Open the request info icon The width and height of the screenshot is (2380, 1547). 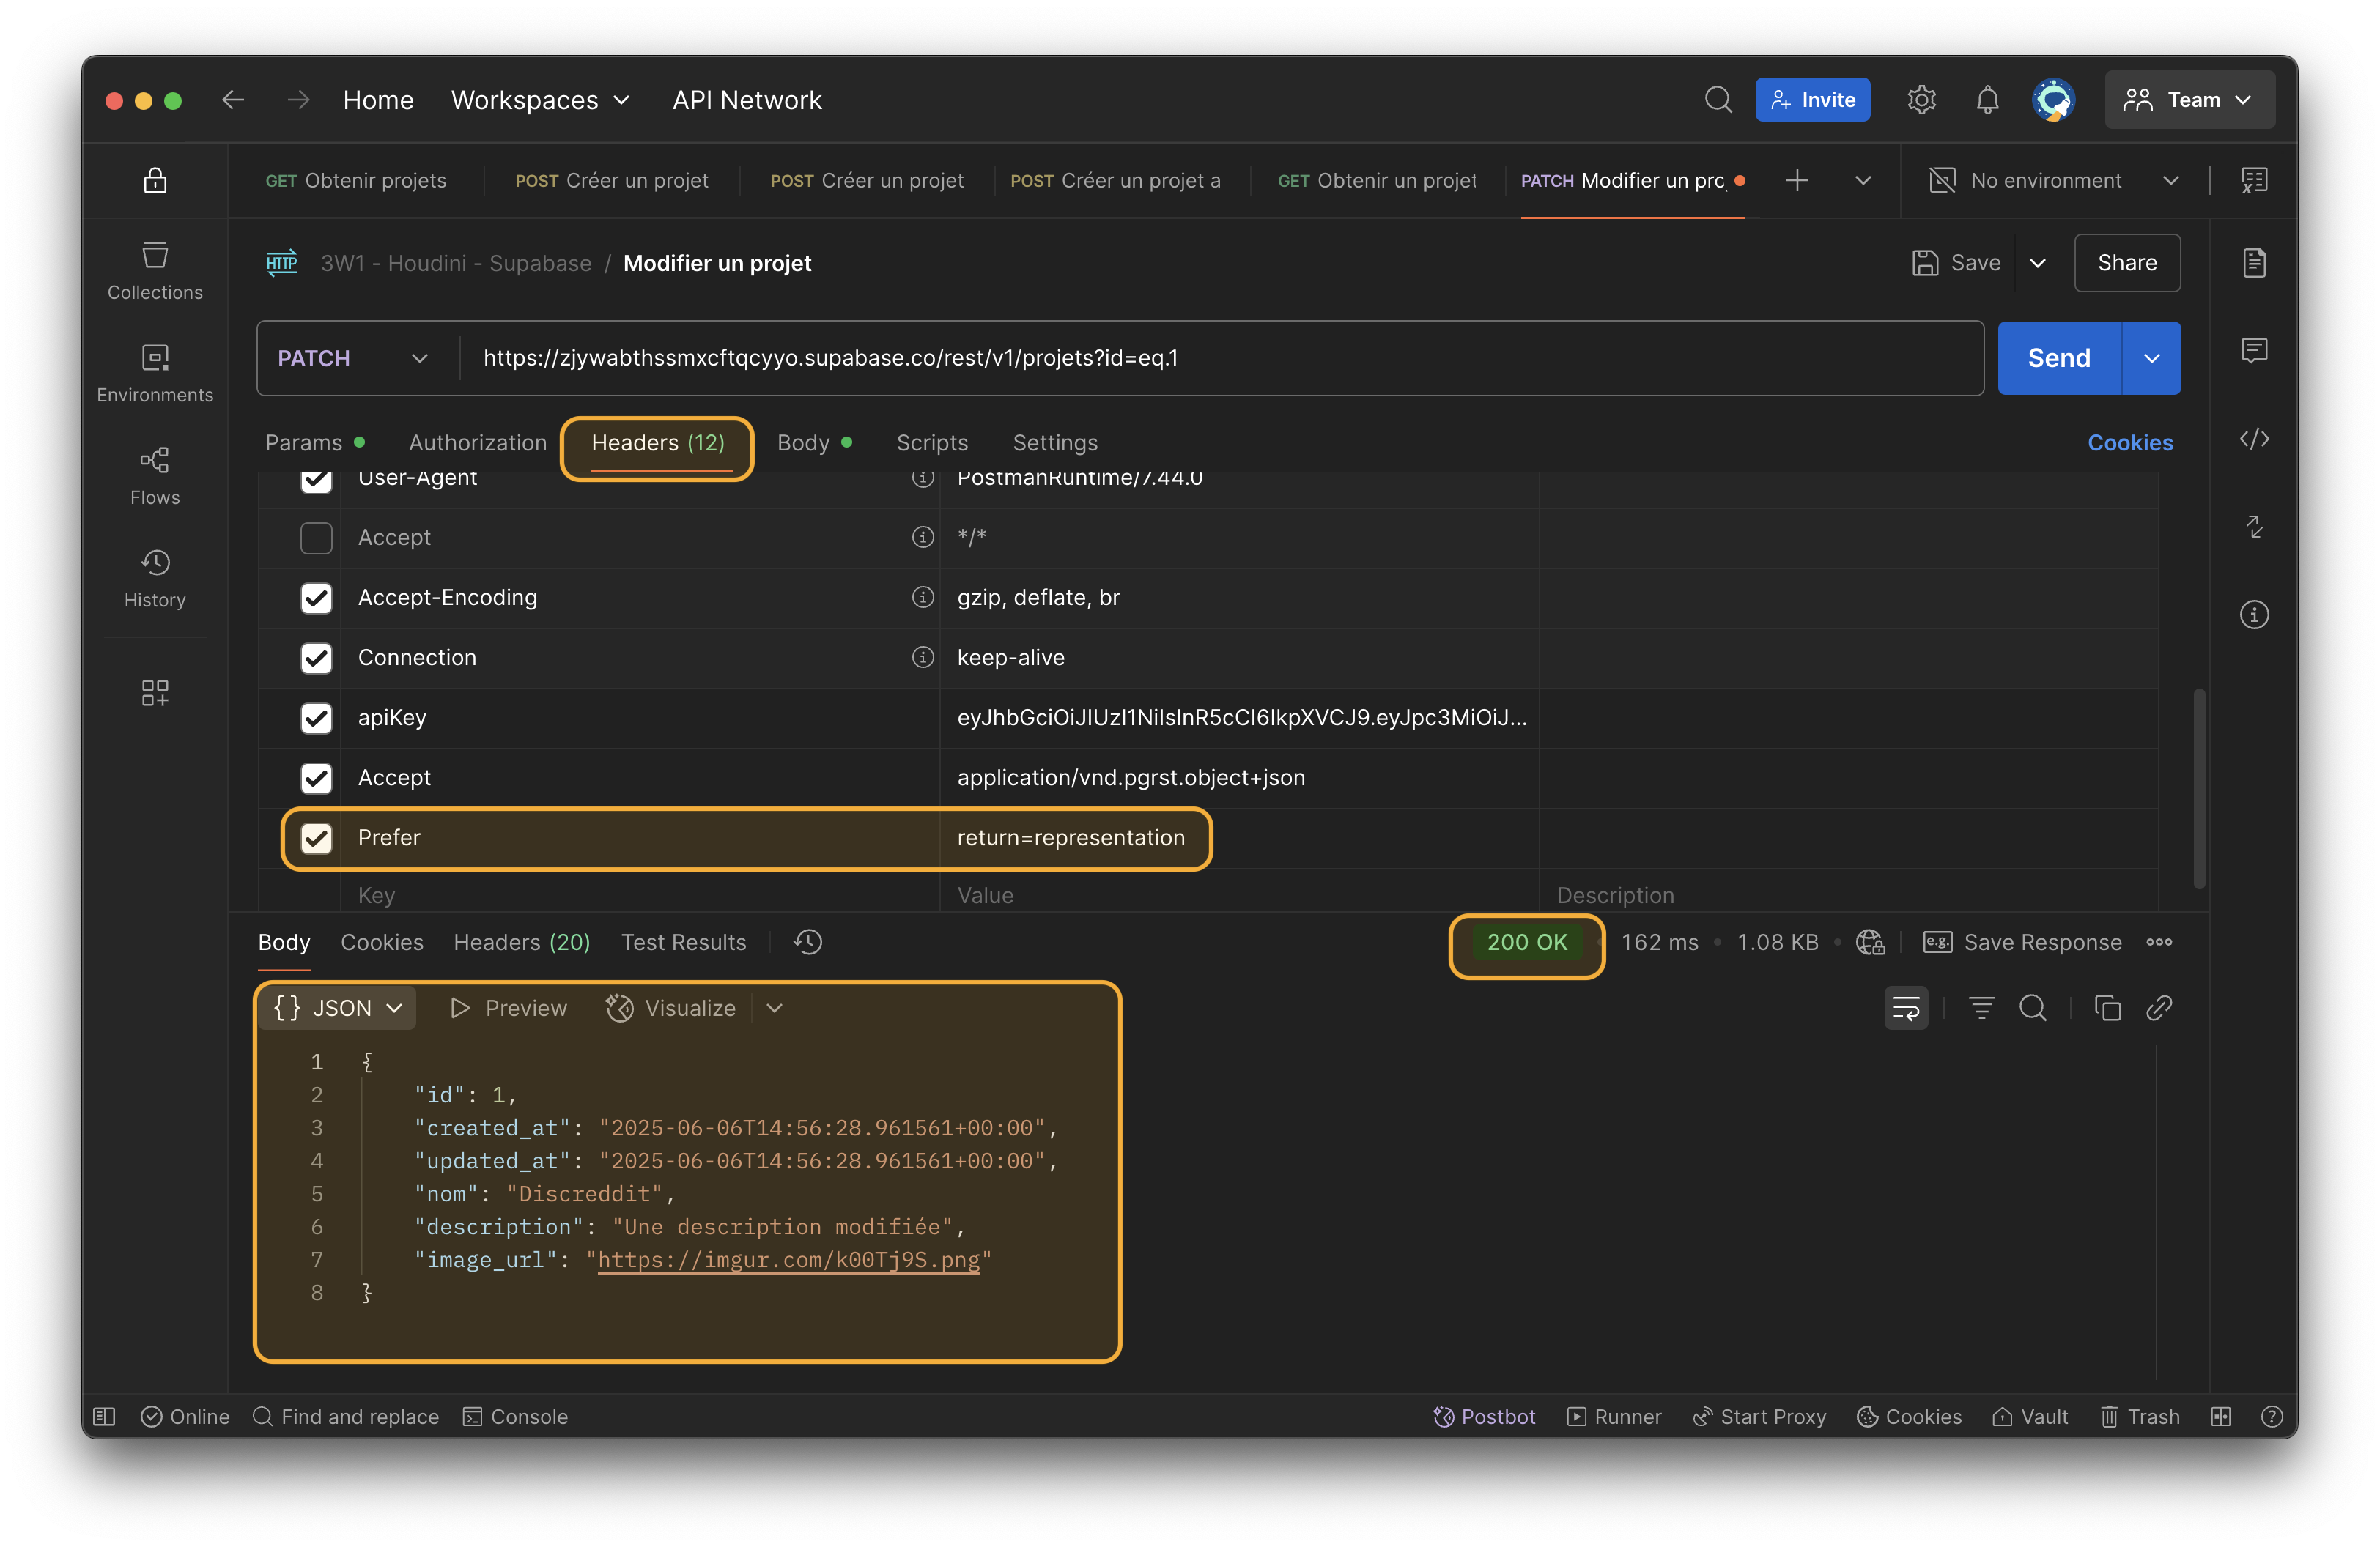(x=2254, y=615)
